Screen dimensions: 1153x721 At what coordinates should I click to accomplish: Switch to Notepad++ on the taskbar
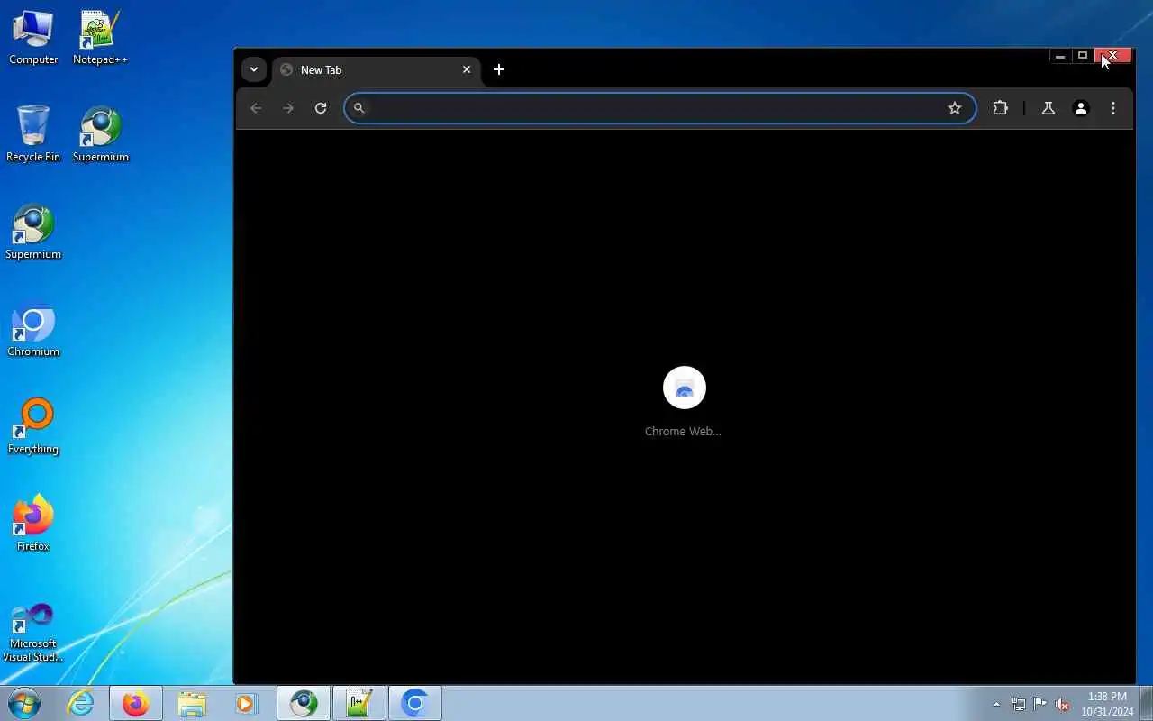click(x=359, y=703)
